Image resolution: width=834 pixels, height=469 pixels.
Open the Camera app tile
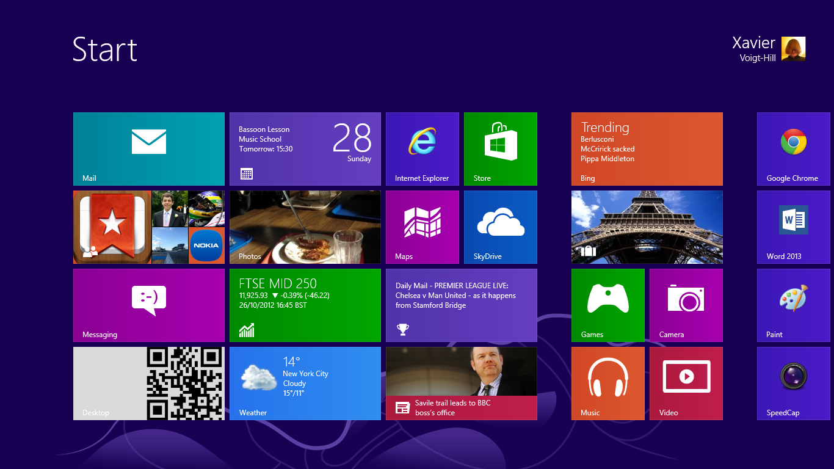click(x=686, y=305)
